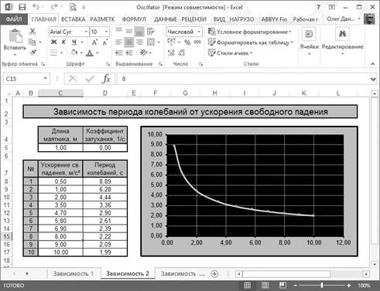
Task: Select cell D8 containing 8,89
Action: [105, 181]
